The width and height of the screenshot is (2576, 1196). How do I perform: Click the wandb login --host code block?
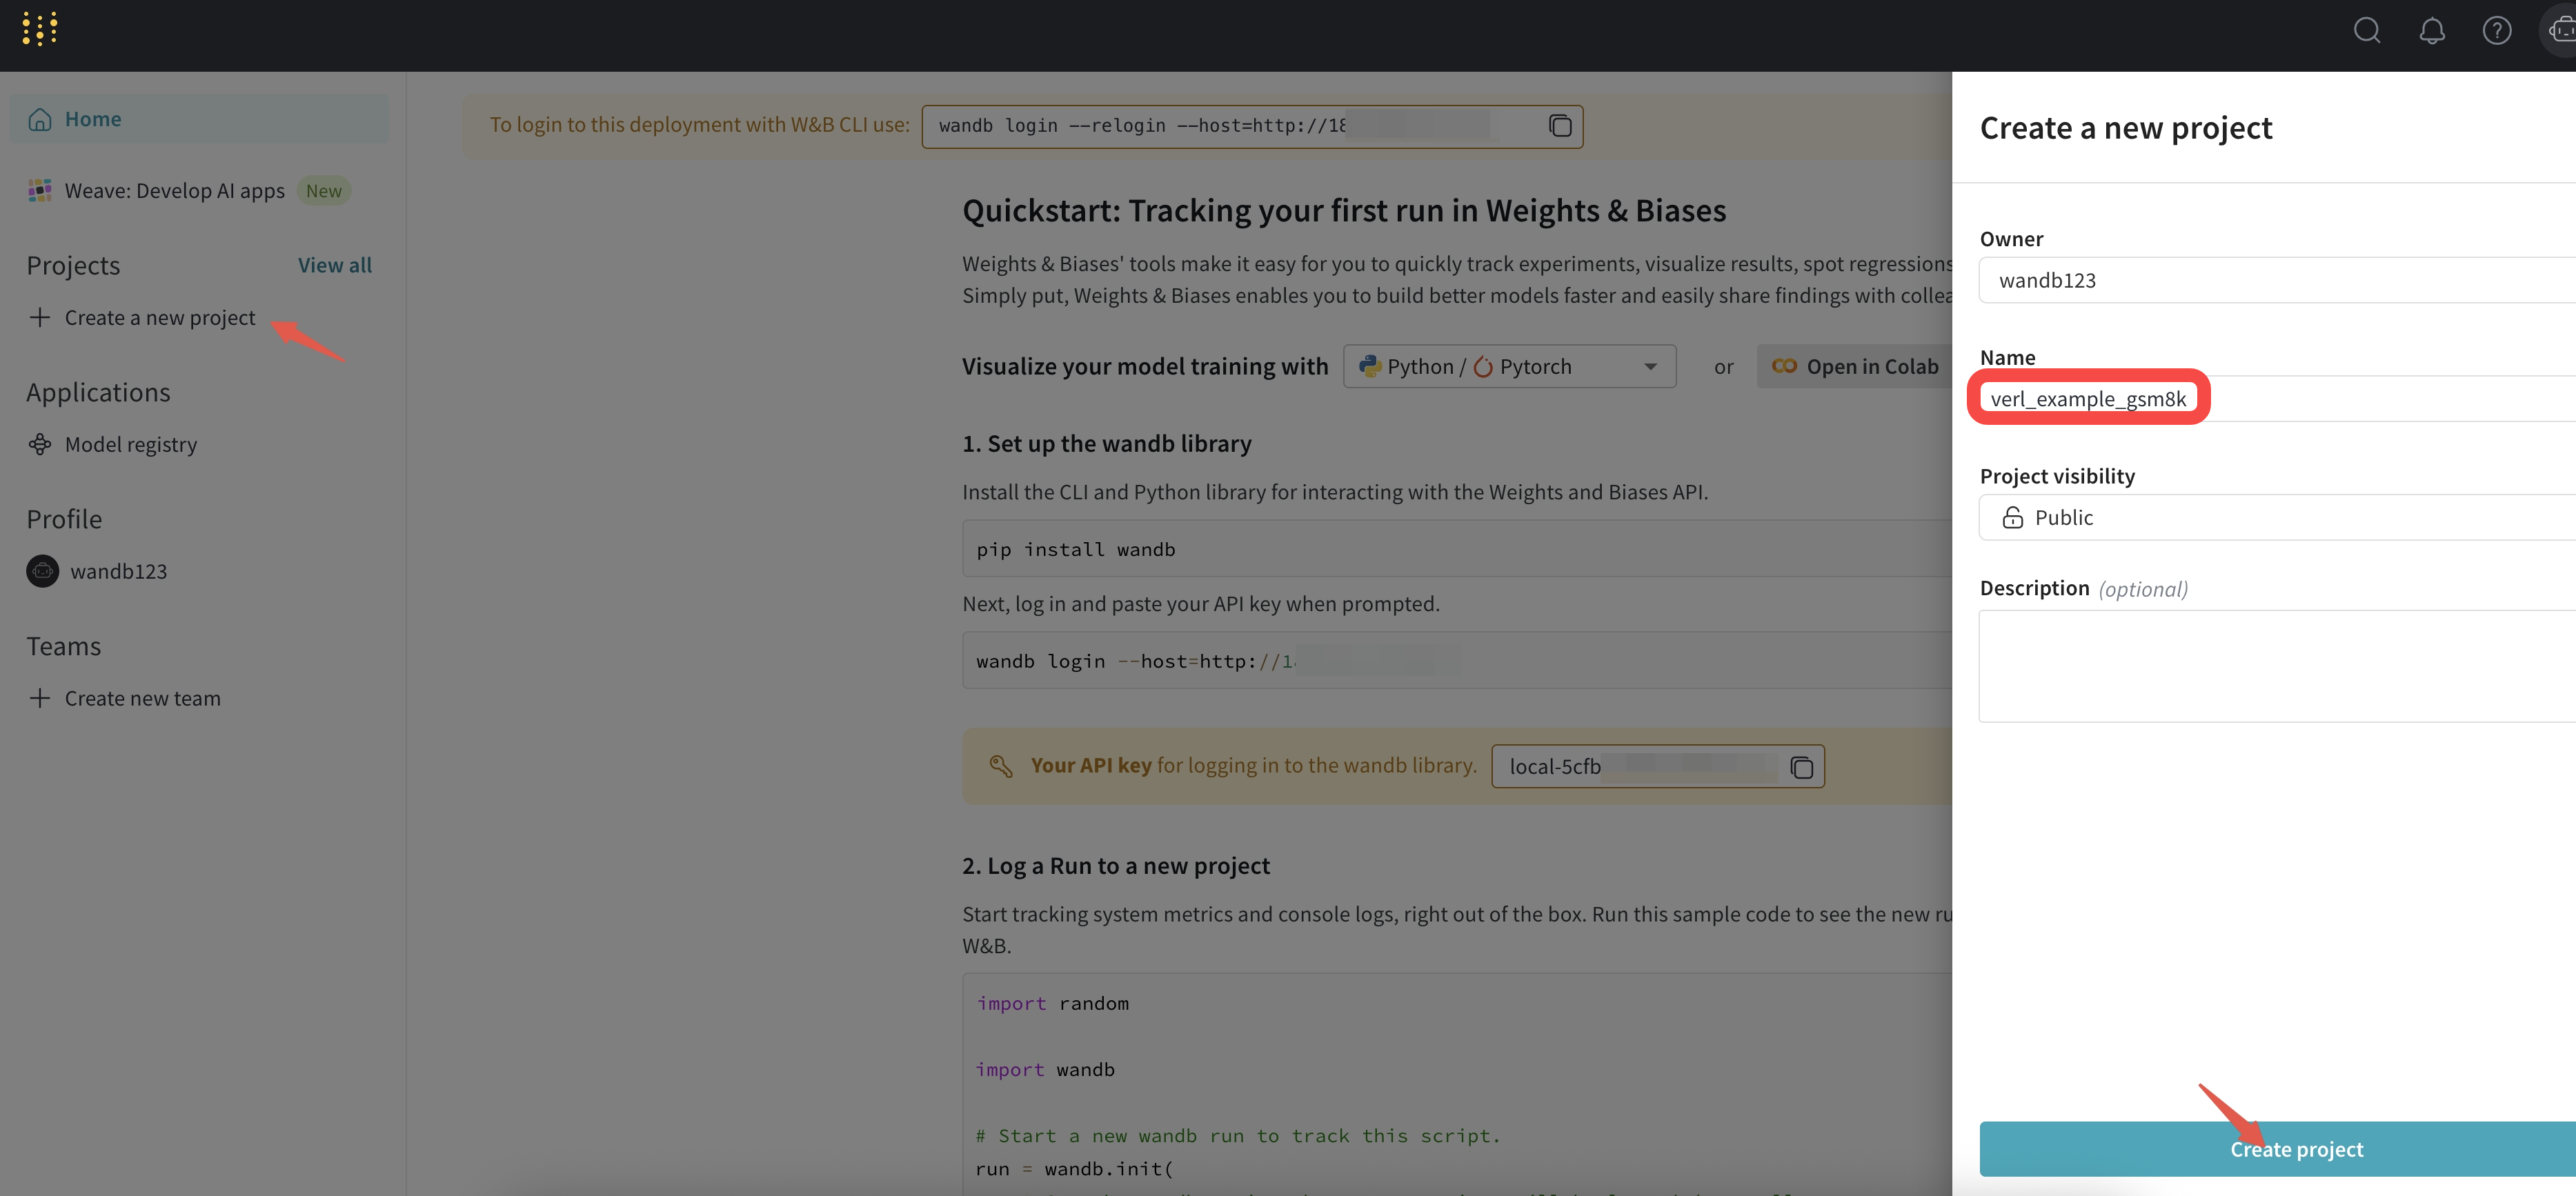pyautogui.click(x=1457, y=660)
